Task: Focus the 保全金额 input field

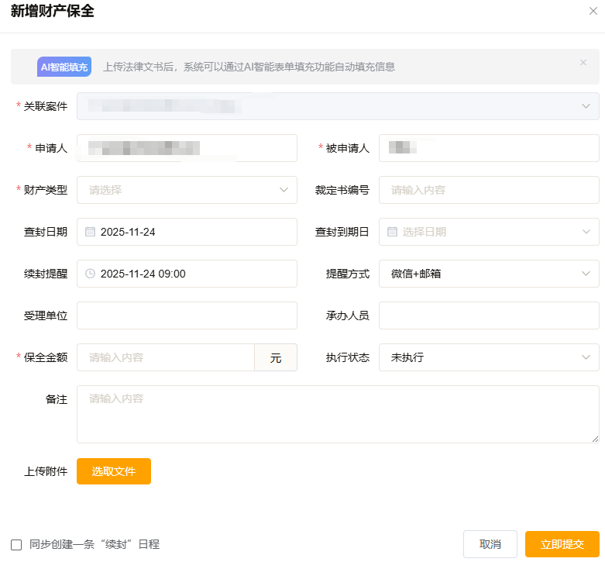Action: (165, 357)
